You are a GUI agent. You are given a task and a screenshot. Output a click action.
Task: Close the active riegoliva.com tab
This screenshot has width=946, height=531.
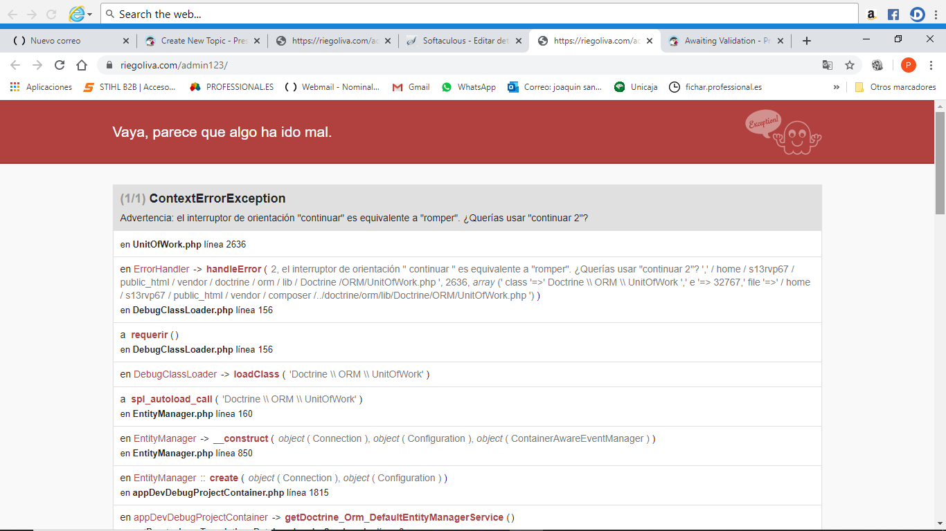(x=650, y=41)
